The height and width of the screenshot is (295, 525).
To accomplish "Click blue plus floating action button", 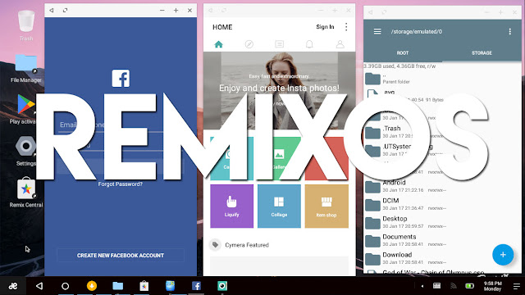I will point(503,255).
